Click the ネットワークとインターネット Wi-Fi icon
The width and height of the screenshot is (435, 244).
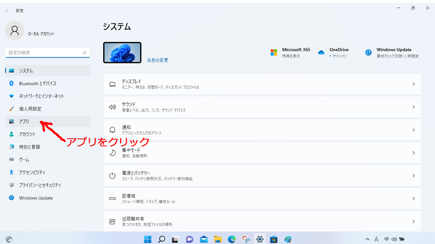coord(11,96)
